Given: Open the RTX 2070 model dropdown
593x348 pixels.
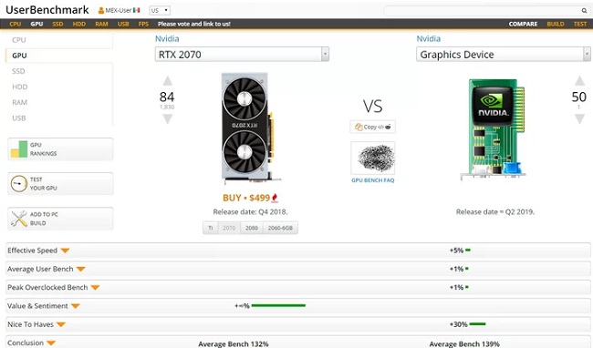Looking at the screenshot, I should coord(242,55).
